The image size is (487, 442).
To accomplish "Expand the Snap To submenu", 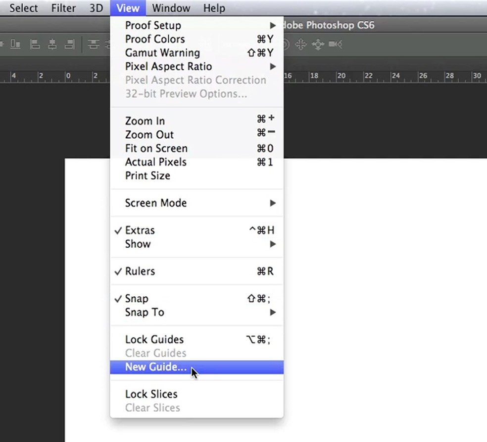I will pos(197,312).
